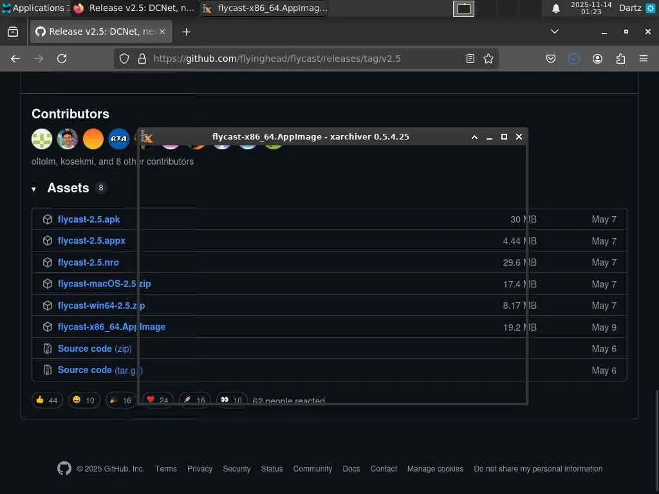This screenshot has width=659, height=494.
Task: Download Source code (tar.gz)
Action: [100, 370]
